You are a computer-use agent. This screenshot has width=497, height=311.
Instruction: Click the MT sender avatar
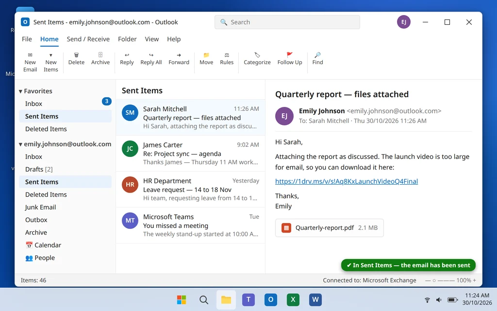point(130,220)
